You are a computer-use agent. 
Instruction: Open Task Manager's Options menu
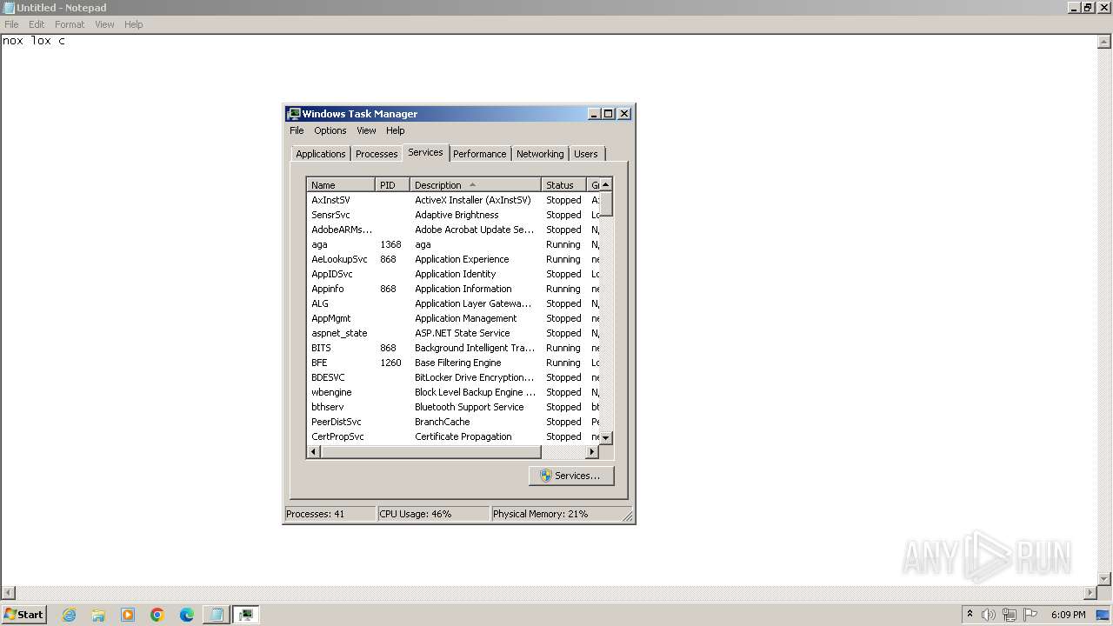[330, 130]
